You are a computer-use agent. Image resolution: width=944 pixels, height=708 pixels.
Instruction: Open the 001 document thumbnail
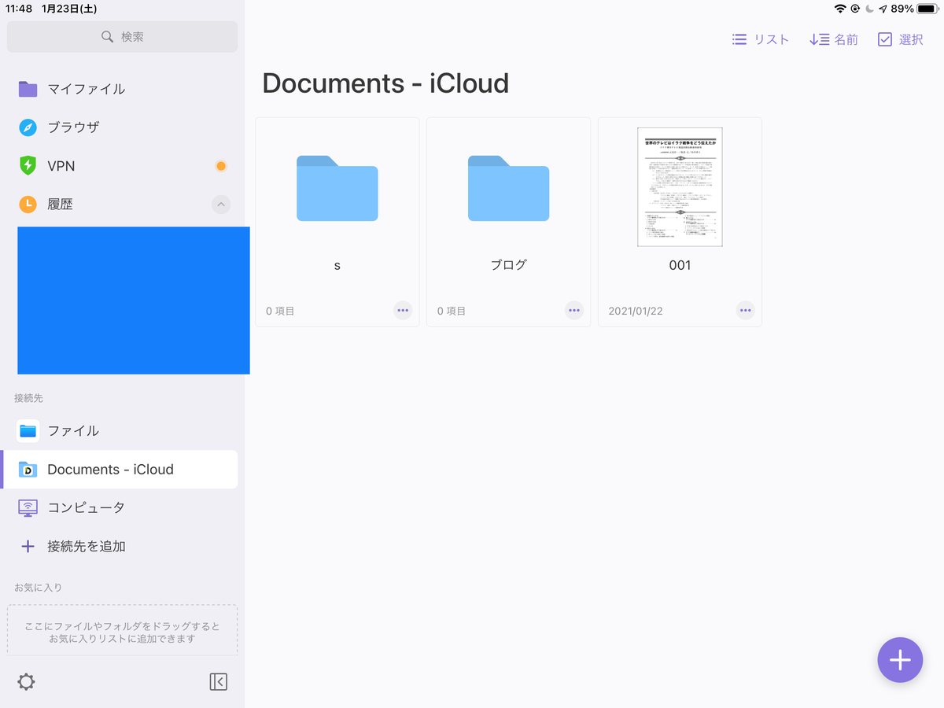[x=680, y=187]
